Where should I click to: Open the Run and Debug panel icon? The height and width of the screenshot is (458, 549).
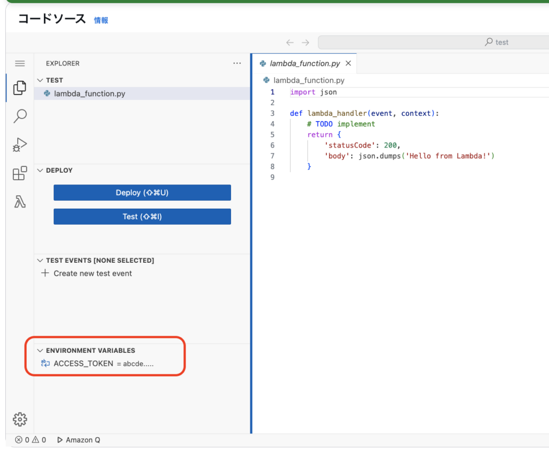[x=19, y=145]
